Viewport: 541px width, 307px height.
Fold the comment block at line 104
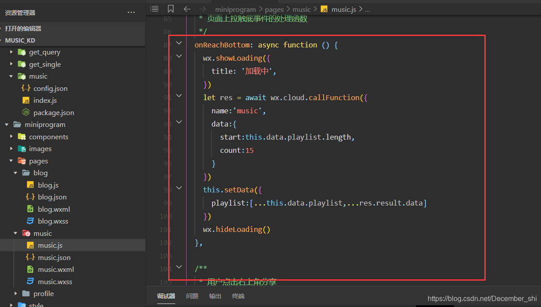tap(179, 267)
